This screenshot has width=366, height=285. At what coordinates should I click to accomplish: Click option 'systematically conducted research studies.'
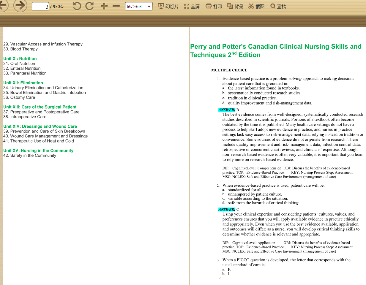point(265,93)
